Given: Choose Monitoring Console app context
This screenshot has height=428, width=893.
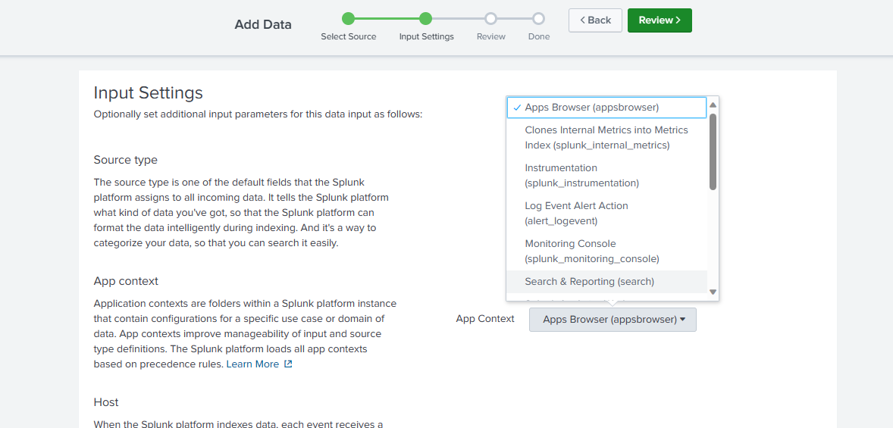Looking at the screenshot, I should coord(591,251).
